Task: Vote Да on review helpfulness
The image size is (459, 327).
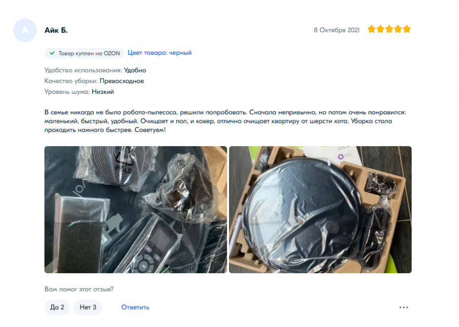Action: [57, 307]
